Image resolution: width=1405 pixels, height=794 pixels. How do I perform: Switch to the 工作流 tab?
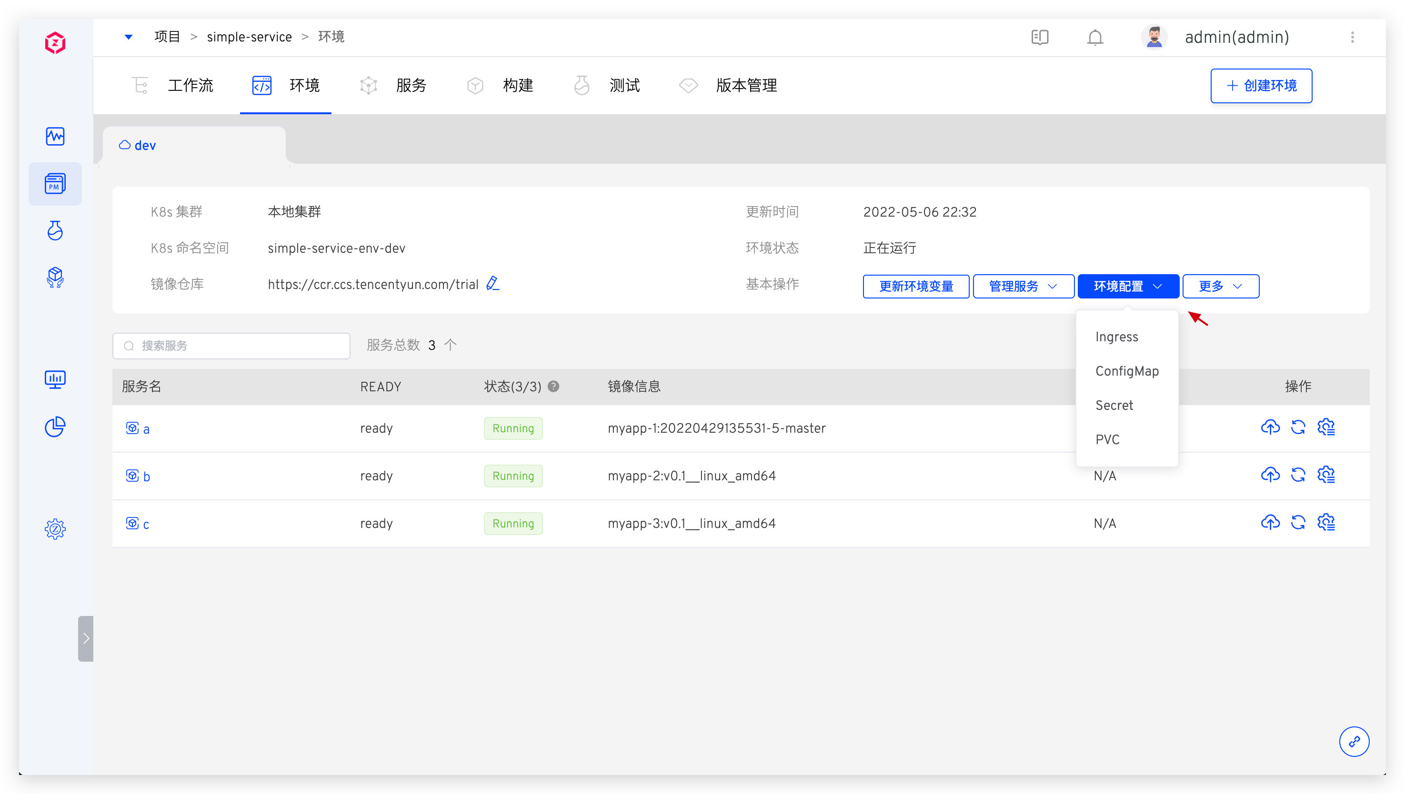pos(190,86)
